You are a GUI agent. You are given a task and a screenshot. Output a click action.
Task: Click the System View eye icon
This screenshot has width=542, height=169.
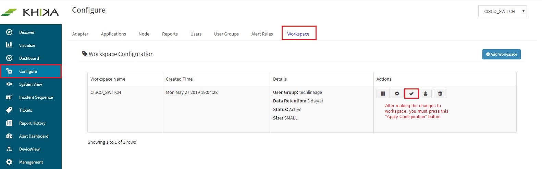9,84
